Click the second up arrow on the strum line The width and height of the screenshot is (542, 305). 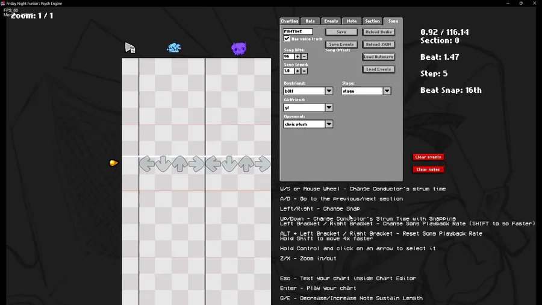click(246, 164)
